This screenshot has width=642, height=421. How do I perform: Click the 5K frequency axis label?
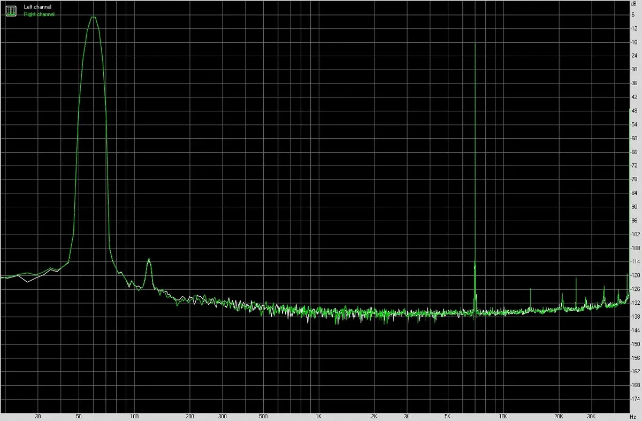pyautogui.click(x=447, y=416)
